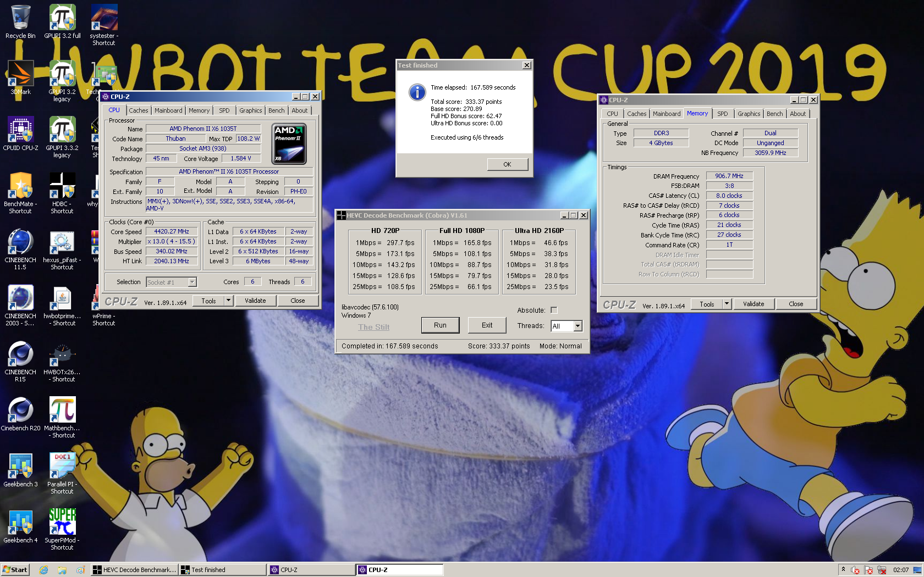This screenshot has width=924, height=577.
Task: Launch Geekbench 3 icon
Action: coord(20,470)
